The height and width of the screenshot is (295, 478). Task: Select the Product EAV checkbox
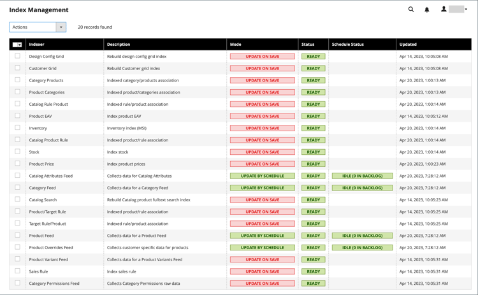tap(17, 115)
